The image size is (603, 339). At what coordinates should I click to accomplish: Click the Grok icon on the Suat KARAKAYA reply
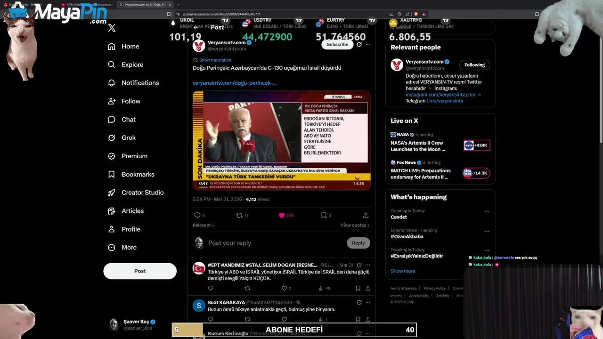(359, 302)
